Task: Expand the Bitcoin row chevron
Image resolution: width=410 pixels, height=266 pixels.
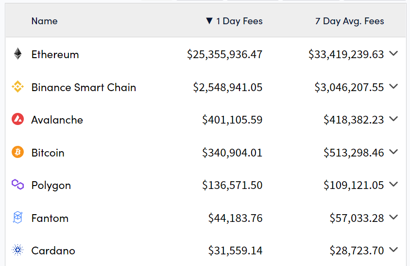Action: tap(393, 152)
